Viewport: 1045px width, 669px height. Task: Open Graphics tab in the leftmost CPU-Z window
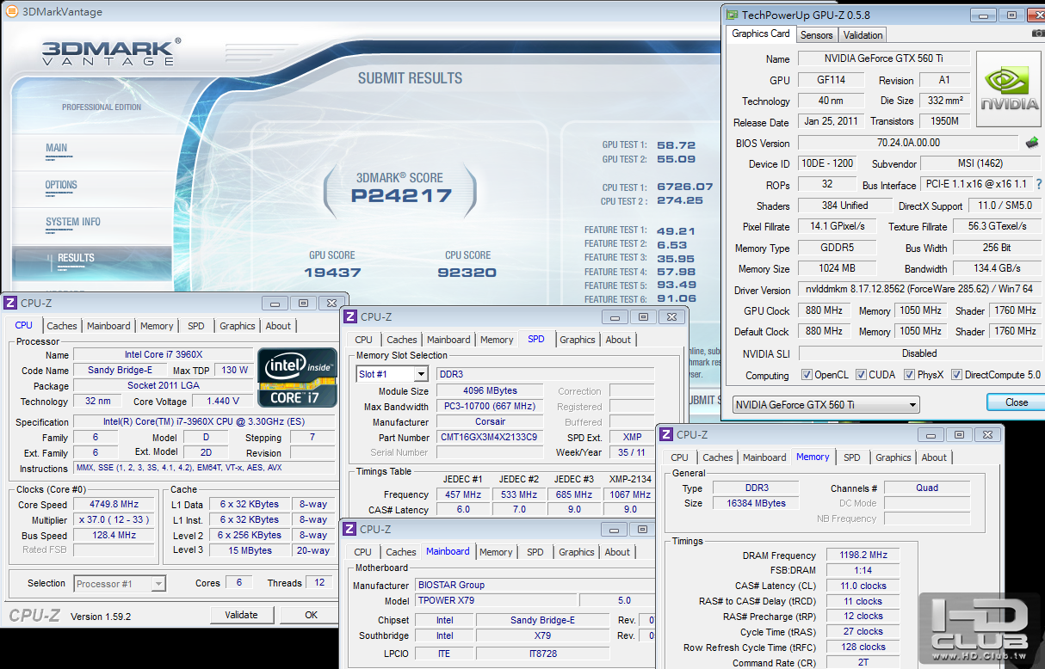pos(238,326)
